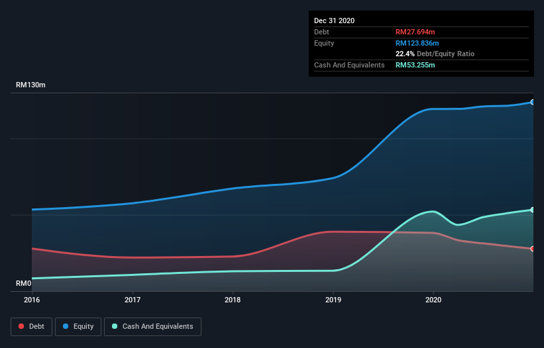This screenshot has width=544, height=348.
Task: Toggle the Equity series legend button
Action: [x=78, y=327]
